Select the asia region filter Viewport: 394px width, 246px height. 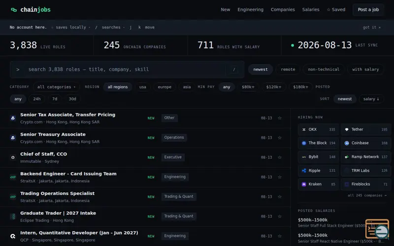187,87
